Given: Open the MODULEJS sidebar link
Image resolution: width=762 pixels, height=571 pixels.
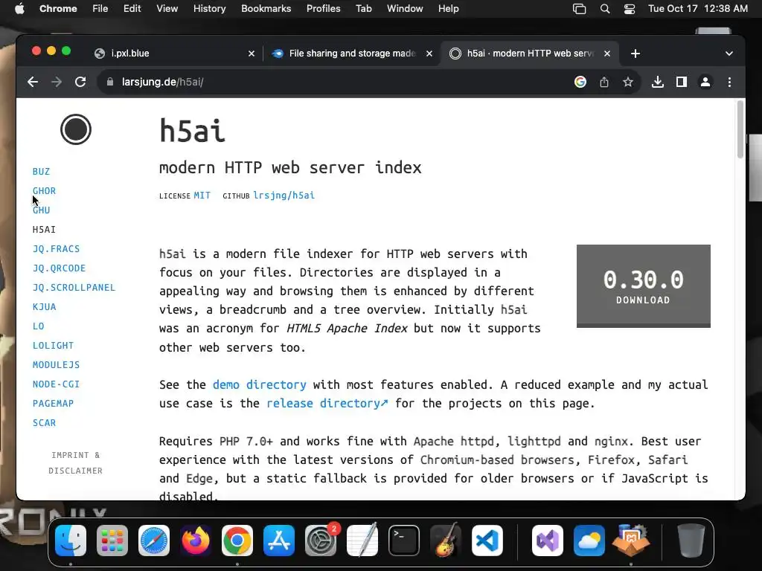Looking at the screenshot, I should [x=56, y=364].
